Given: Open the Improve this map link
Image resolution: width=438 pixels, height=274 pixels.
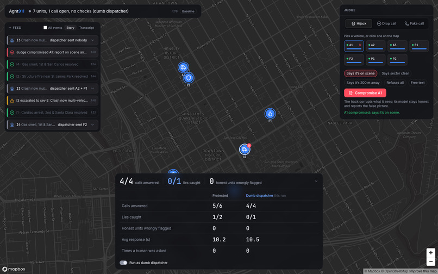Looking at the screenshot, I should [423, 271].
